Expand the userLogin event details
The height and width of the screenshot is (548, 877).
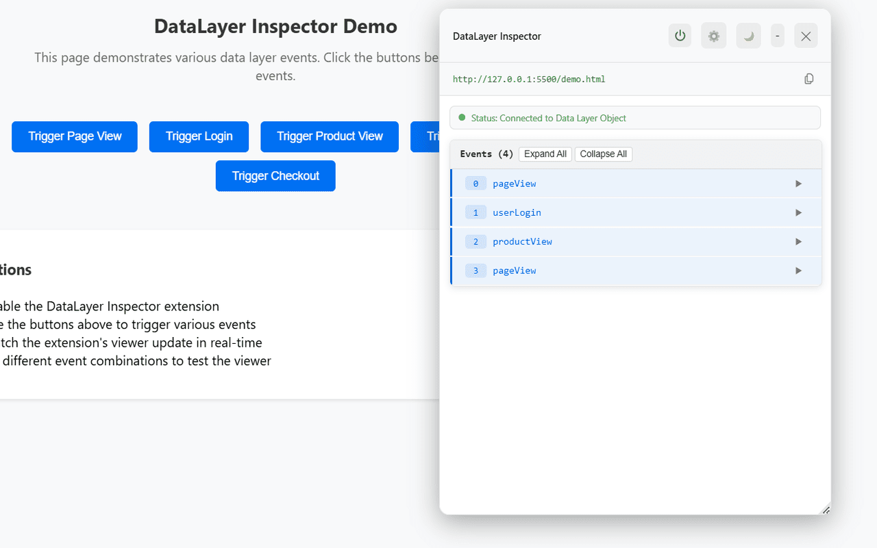click(798, 212)
